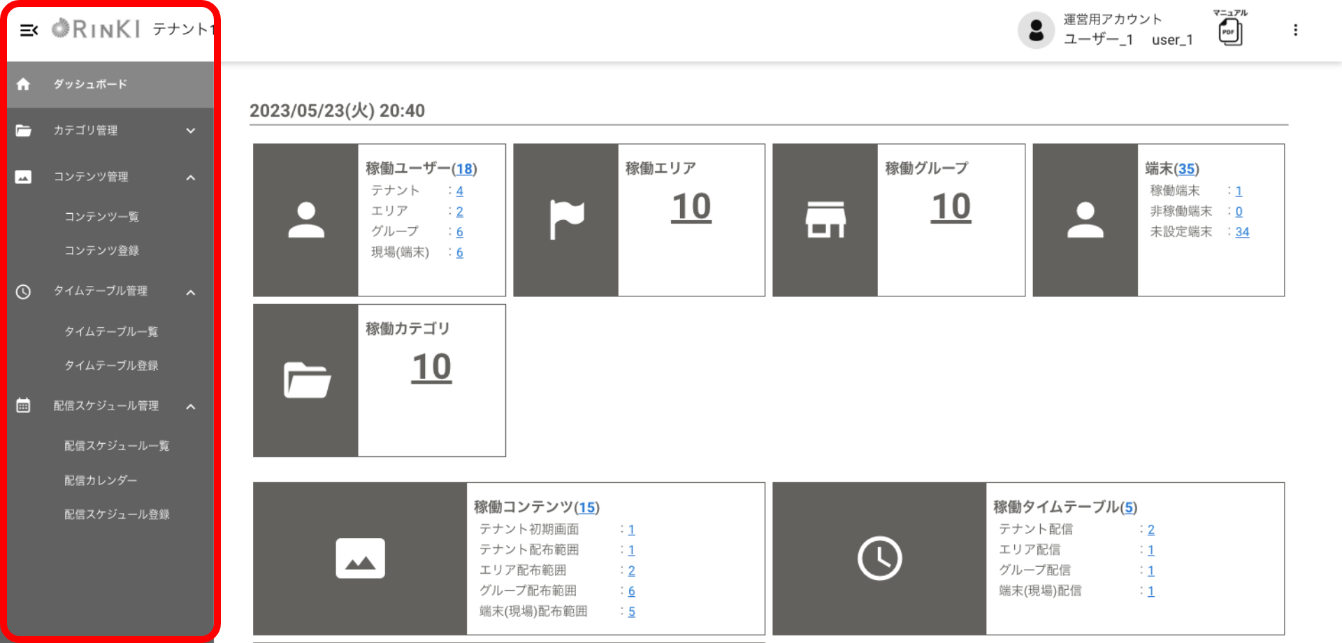Click the user account avatar icon
This screenshot has width=1342, height=643.
tap(1036, 30)
